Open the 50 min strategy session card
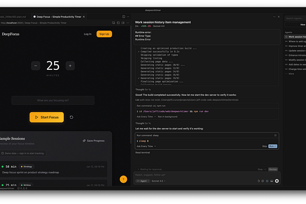Screen dimensions: 306x204 (x=54, y=169)
